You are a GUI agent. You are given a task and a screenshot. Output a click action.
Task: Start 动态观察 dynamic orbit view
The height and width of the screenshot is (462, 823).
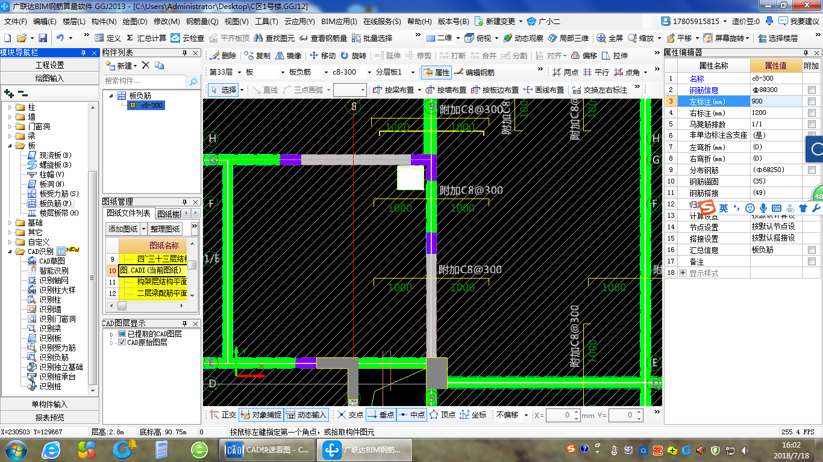(x=522, y=38)
